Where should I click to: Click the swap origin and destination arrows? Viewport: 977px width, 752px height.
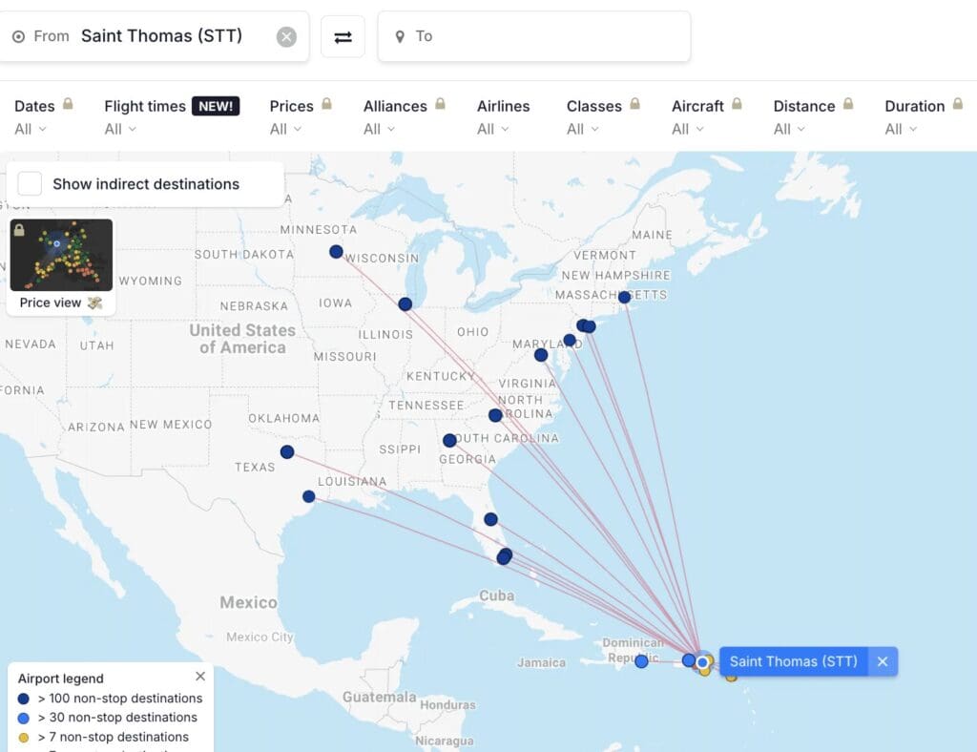click(x=343, y=37)
